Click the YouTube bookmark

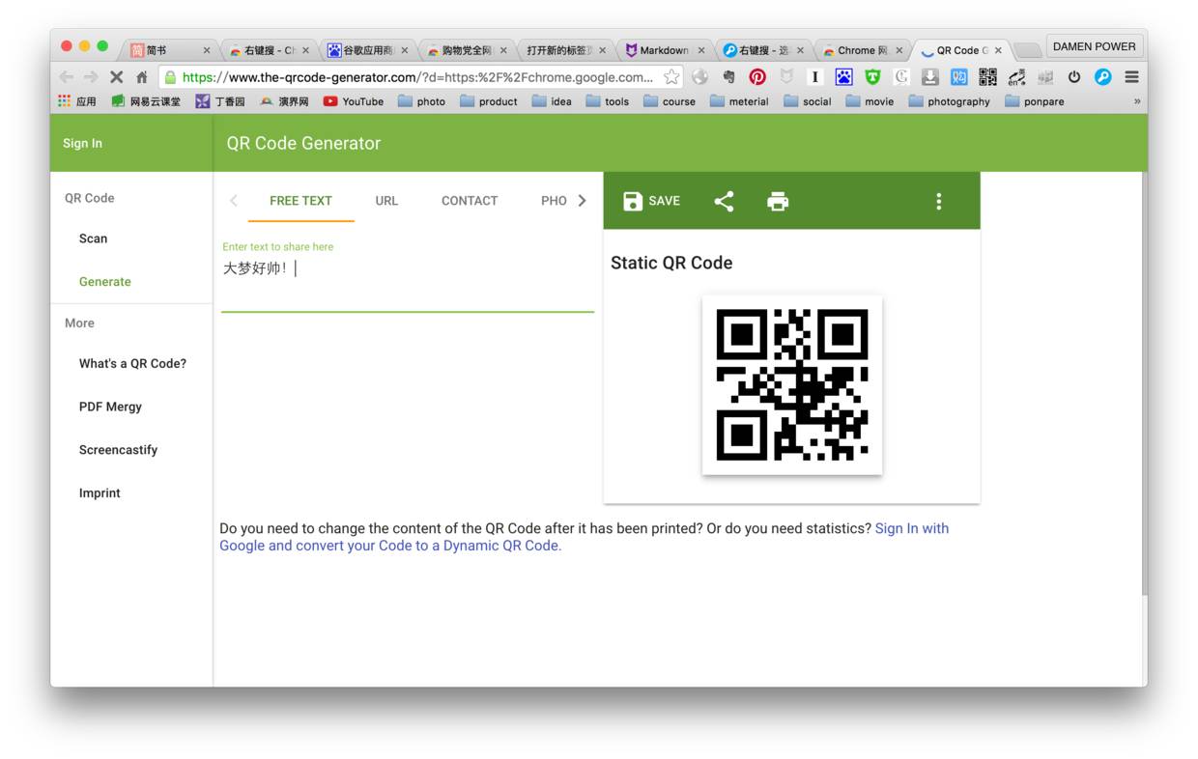click(353, 101)
